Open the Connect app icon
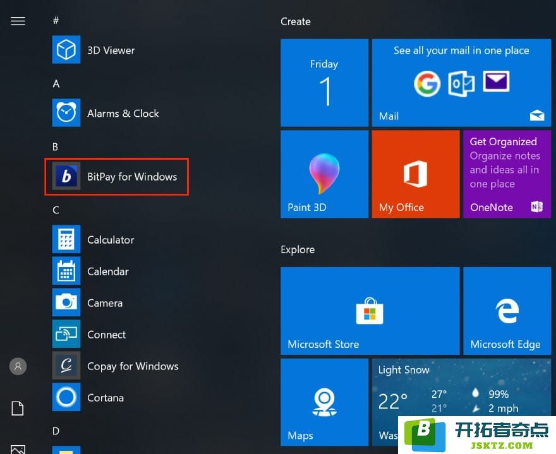556x454 pixels. tap(66, 334)
